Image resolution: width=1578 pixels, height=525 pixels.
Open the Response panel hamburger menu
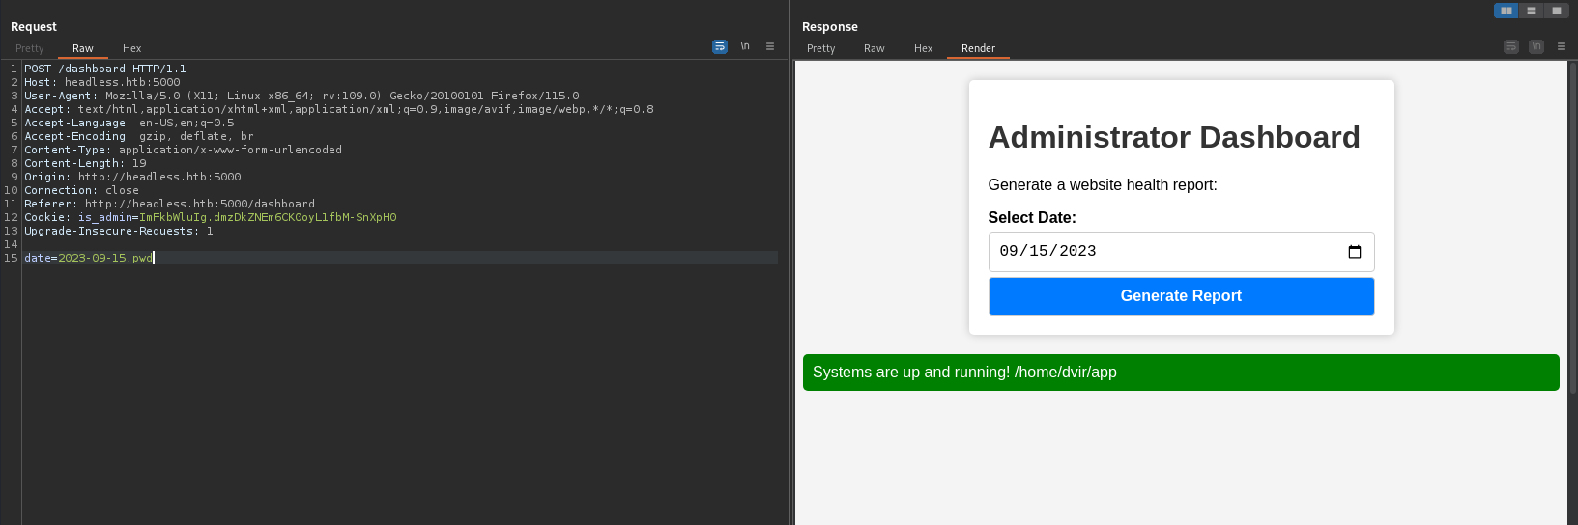(1562, 46)
